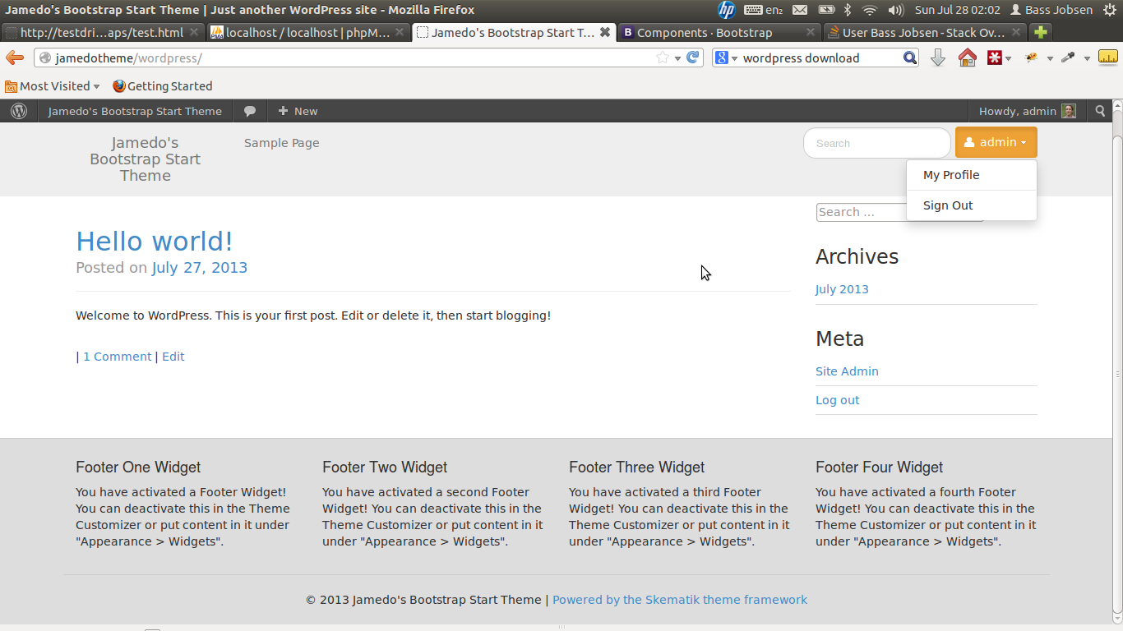Open the Hello world! post title
This screenshot has height=631, width=1123.
click(x=155, y=242)
